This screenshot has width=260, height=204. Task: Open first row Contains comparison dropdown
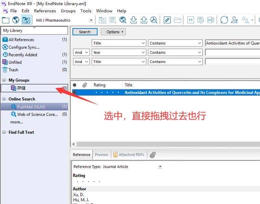[x=175, y=43]
